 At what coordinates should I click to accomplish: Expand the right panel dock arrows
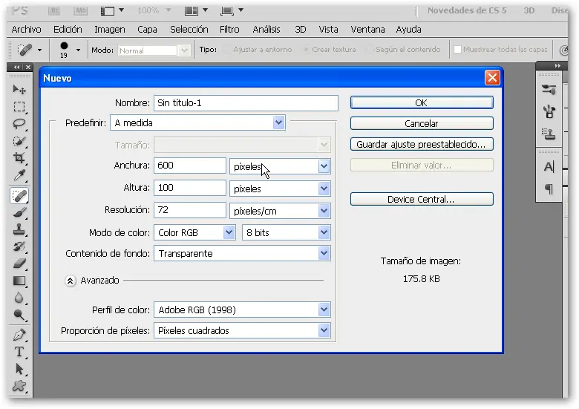coord(557,66)
